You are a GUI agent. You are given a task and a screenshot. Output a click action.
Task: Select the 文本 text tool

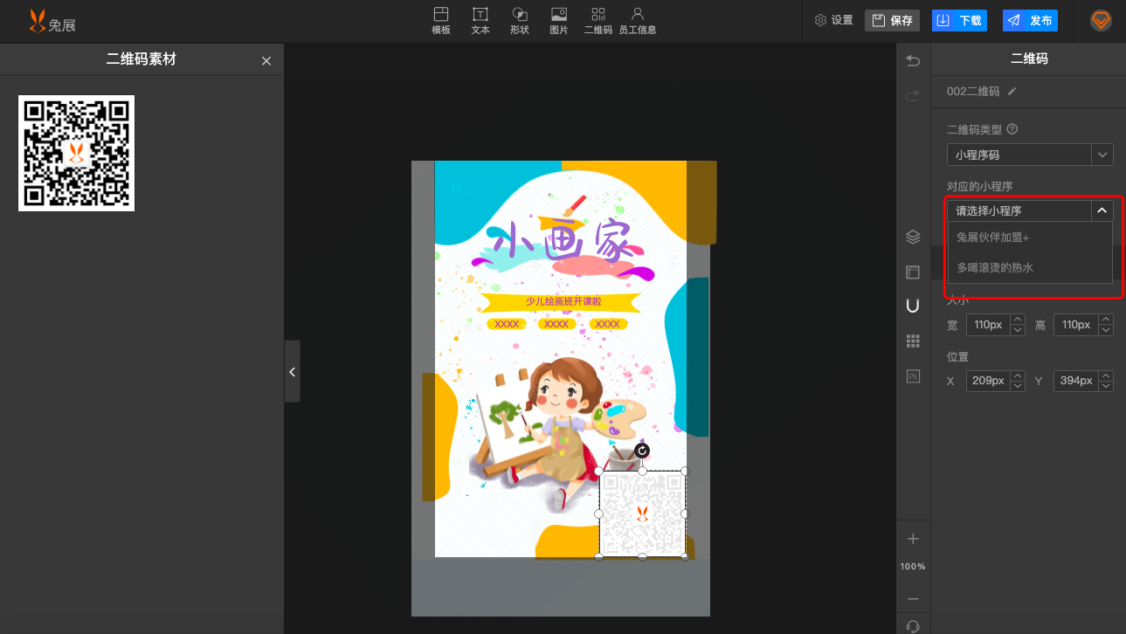click(x=480, y=21)
